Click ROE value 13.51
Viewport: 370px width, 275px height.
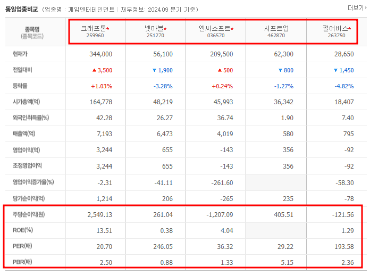pos(104,231)
